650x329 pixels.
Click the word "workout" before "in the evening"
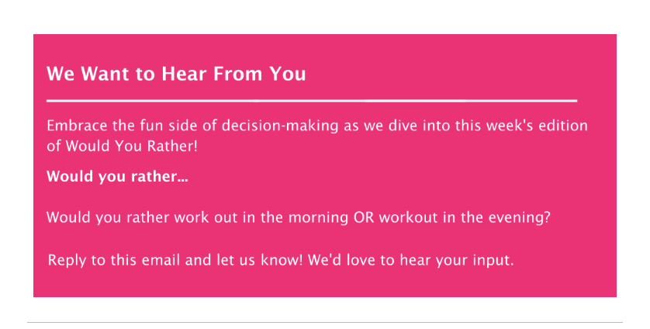click(x=408, y=217)
